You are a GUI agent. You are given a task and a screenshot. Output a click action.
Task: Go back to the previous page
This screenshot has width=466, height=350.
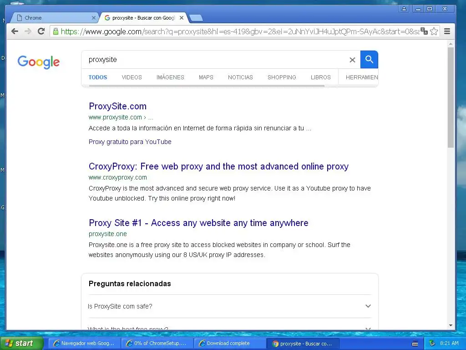(15, 31)
